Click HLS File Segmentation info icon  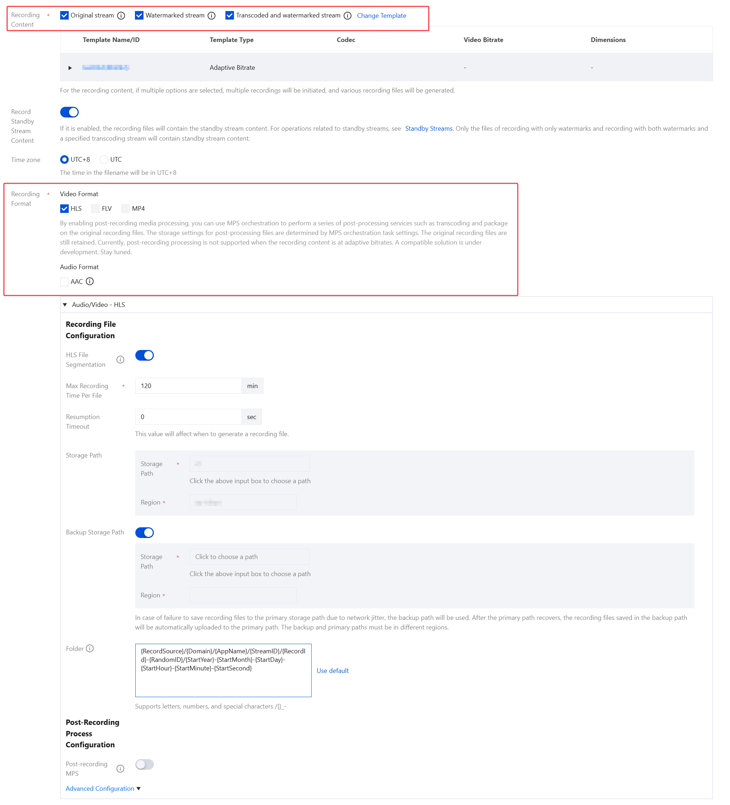pyautogui.click(x=120, y=360)
